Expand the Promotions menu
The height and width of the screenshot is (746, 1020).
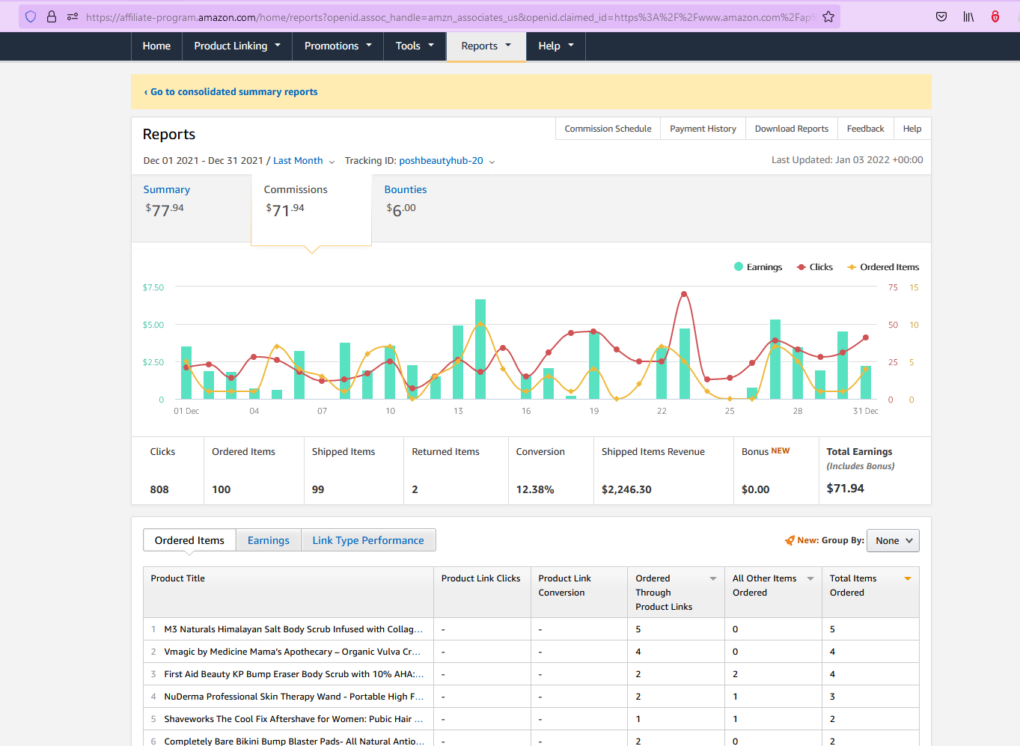338,46
